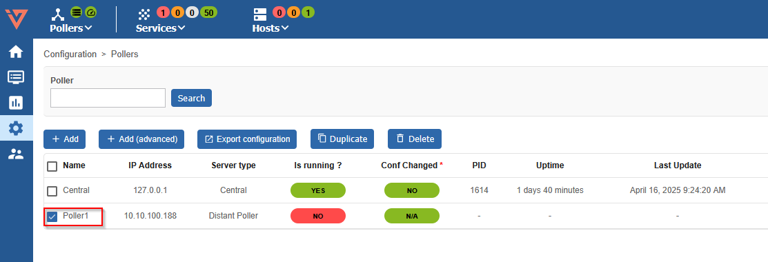Check the Central poller checkbox
Screen dimensions: 768x262
tap(52, 191)
